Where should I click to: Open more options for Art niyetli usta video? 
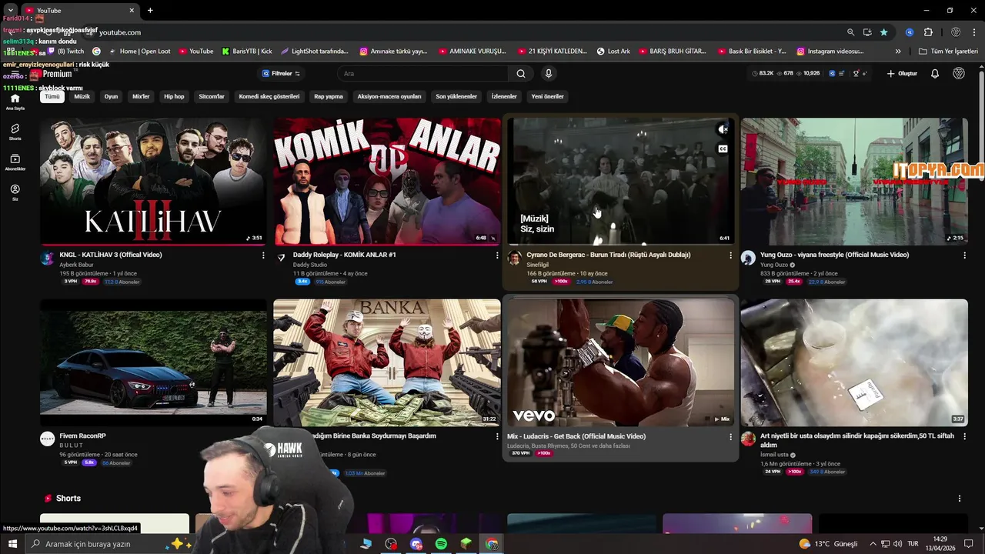[965, 436]
